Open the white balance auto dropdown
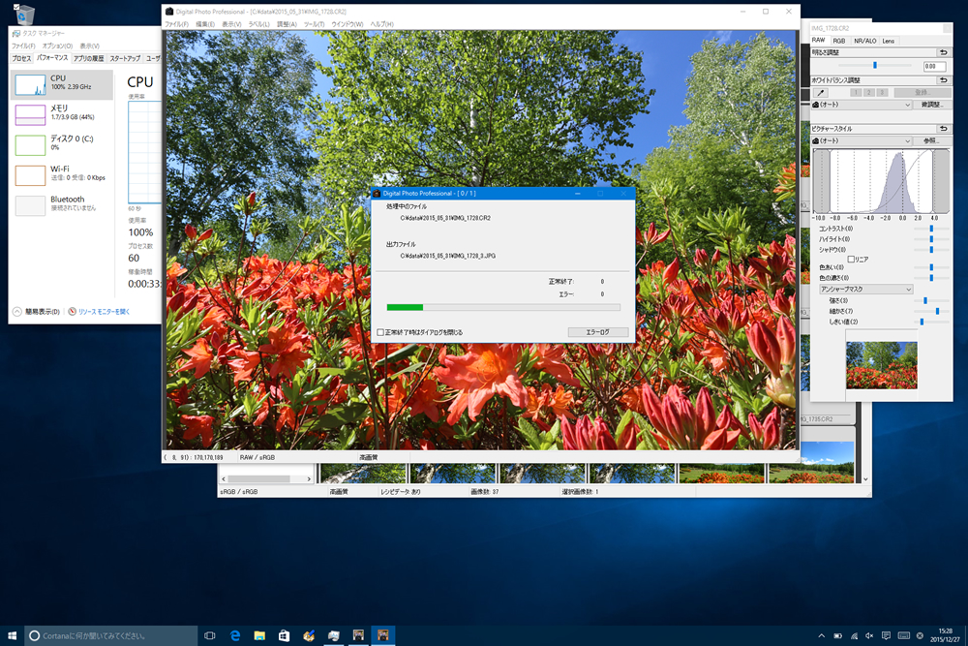 862,105
